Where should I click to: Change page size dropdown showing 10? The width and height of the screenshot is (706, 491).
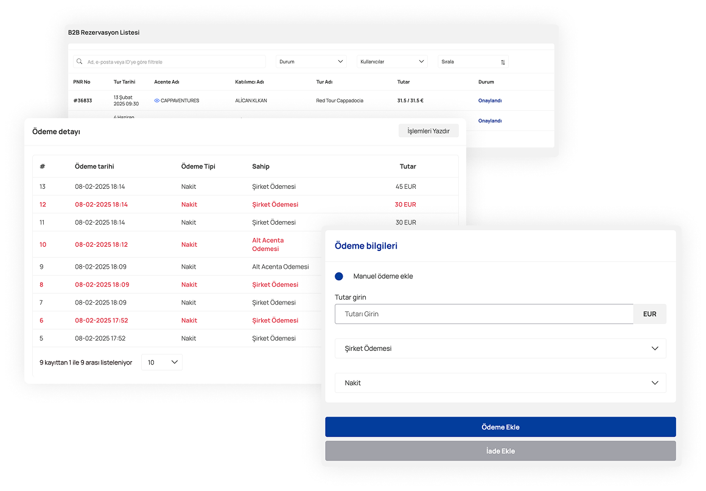tap(162, 362)
